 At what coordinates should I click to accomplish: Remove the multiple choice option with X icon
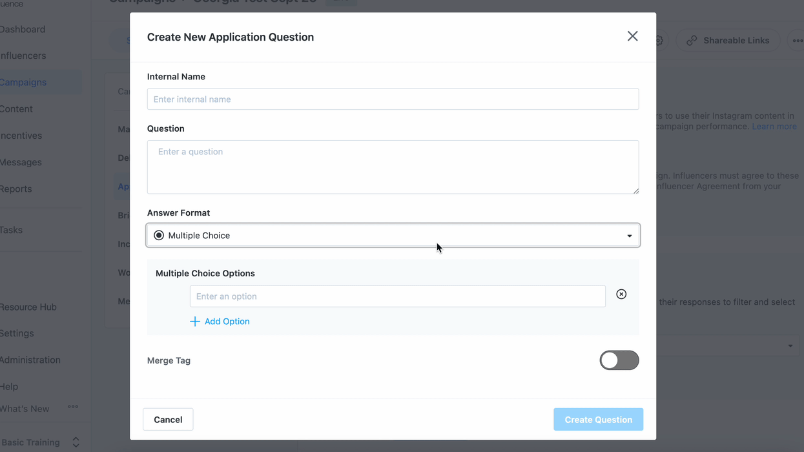(621, 294)
